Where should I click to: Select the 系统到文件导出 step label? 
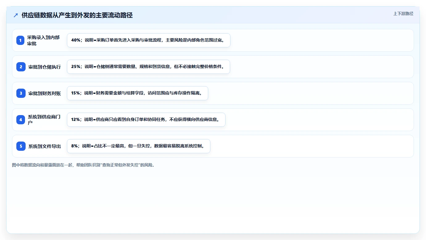tap(45, 146)
